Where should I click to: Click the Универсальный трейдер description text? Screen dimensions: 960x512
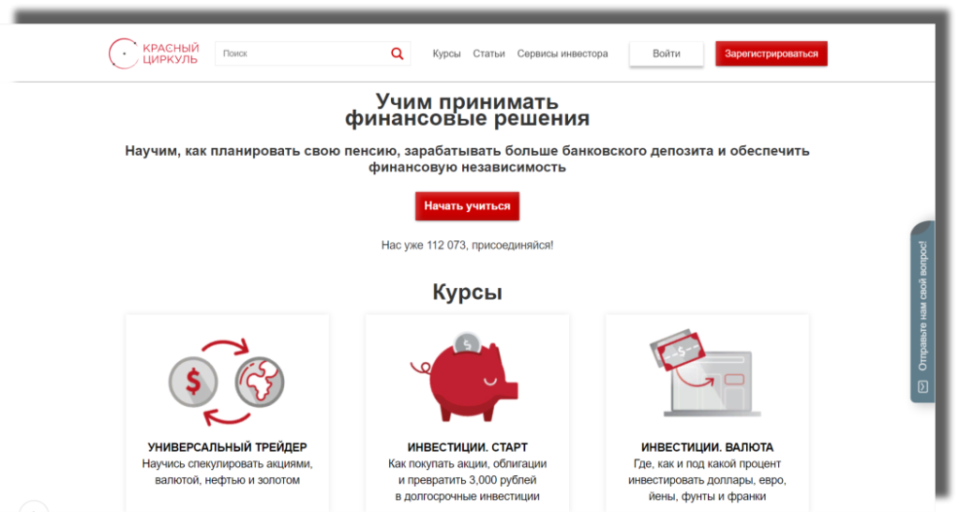[x=227, y=473]
